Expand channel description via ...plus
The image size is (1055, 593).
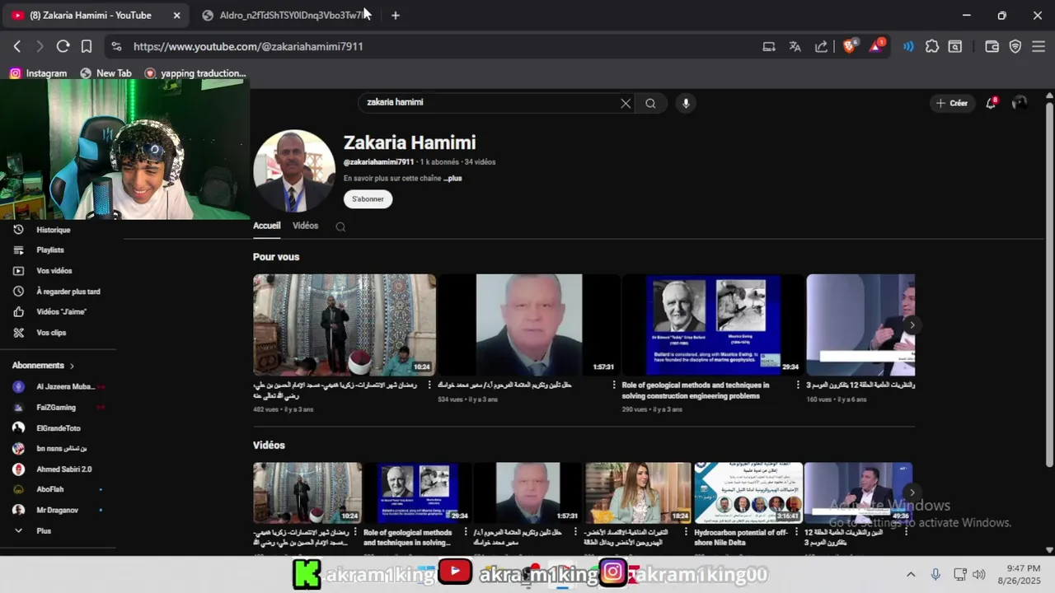(452, 178)
